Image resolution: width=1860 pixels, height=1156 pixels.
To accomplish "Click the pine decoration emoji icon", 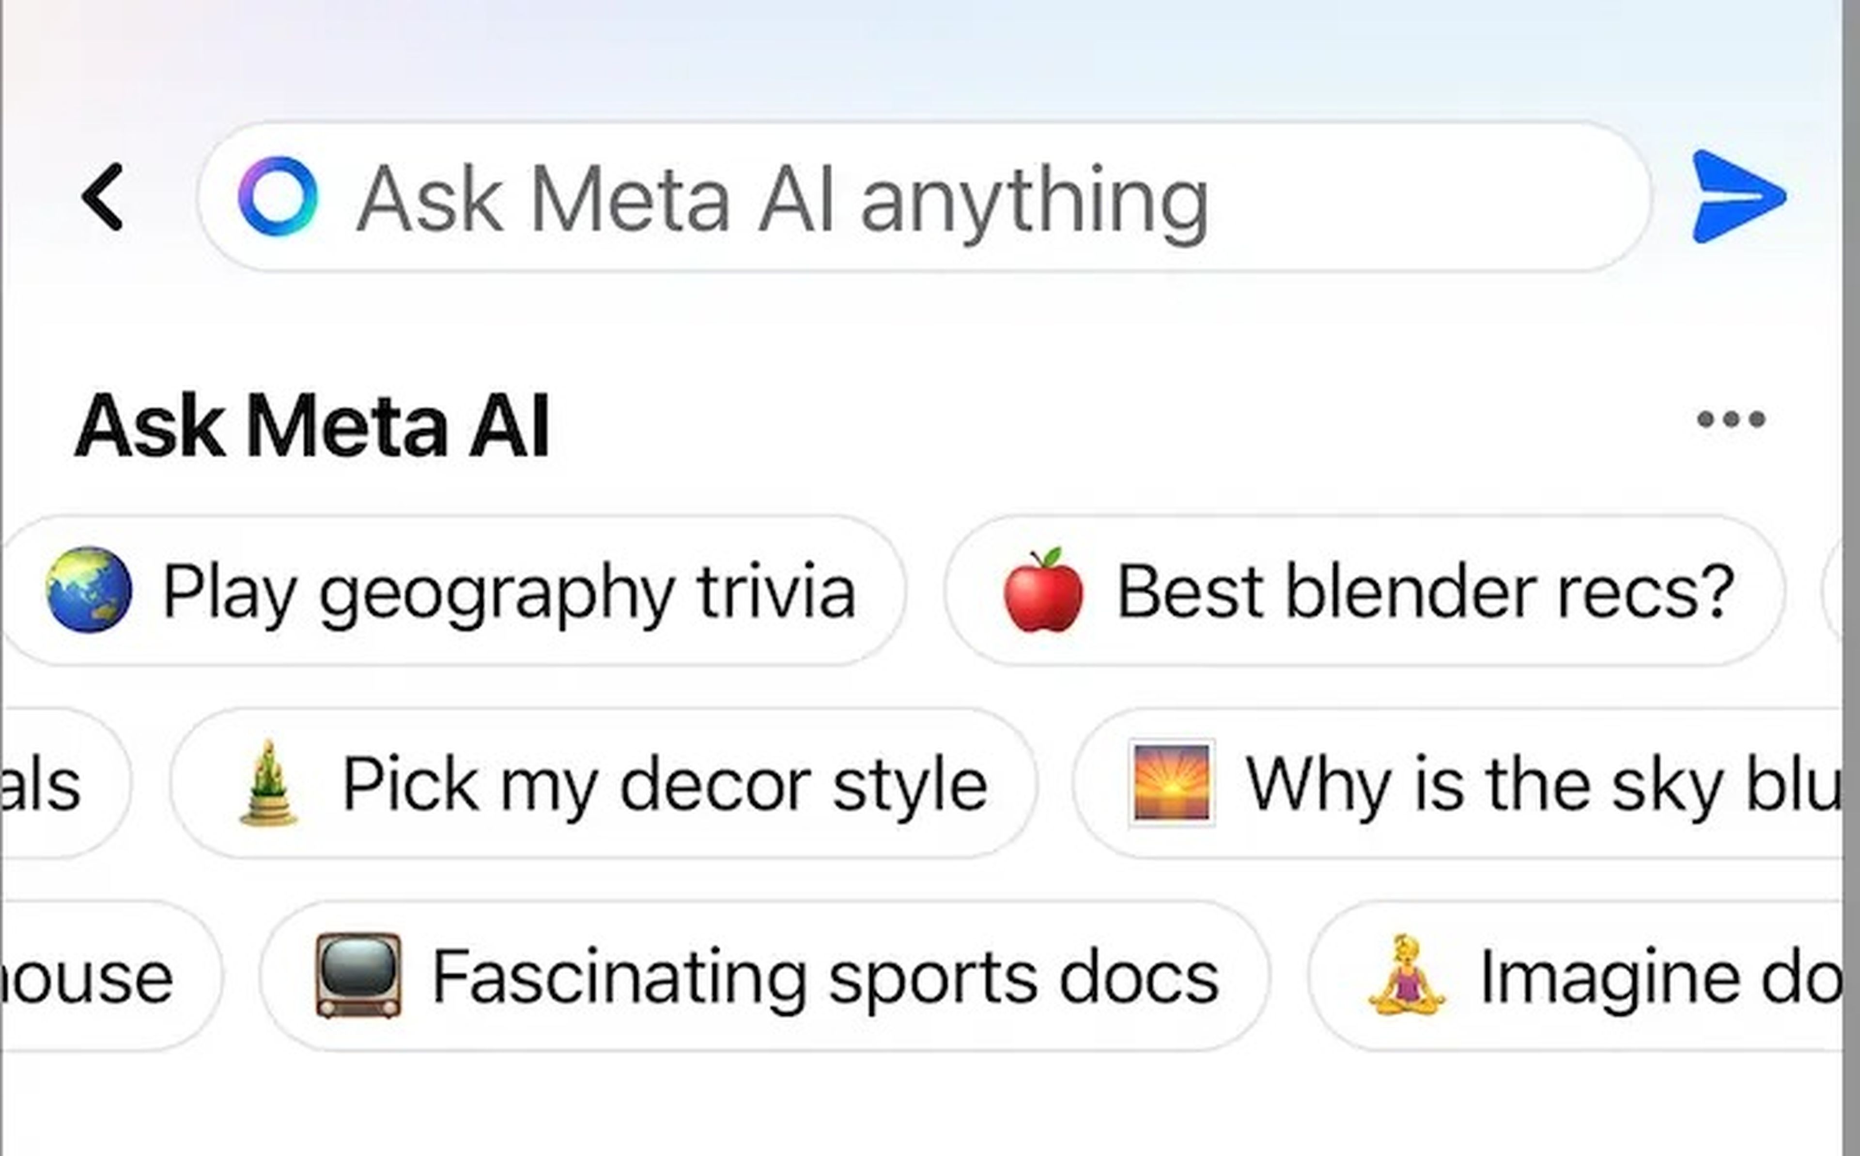I will (x=267, y=783).
